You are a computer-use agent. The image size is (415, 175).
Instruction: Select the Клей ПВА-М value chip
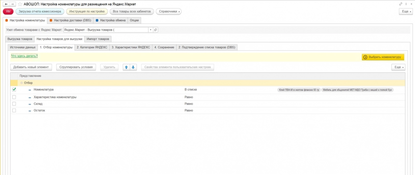(x=299, y=90)
